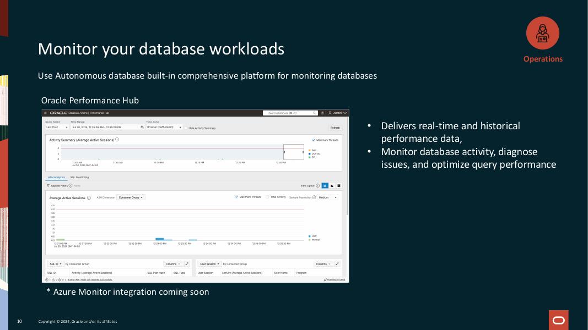The image size is (588, 330).
Task: Select the bar chart view option
Action: (x=325, y=185)
